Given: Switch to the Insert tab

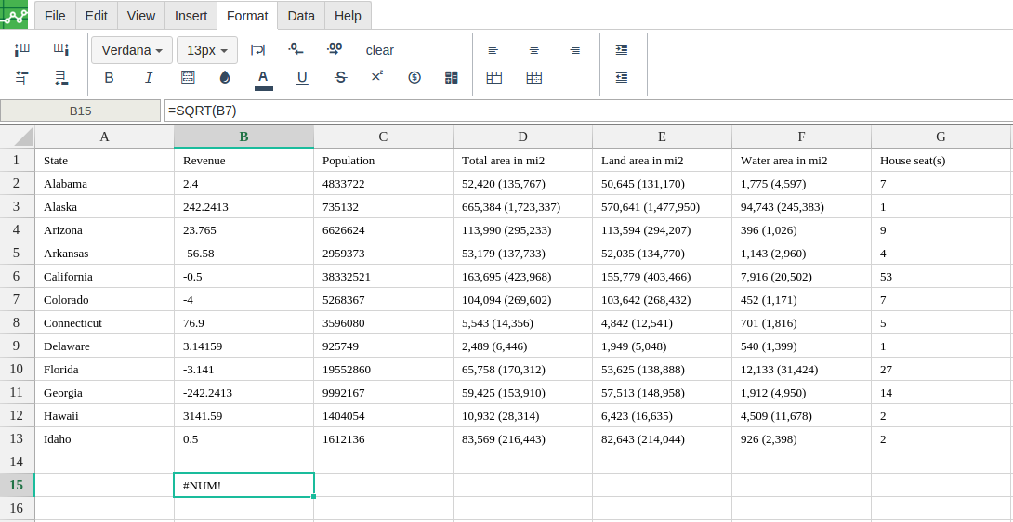Looking at the screenshot, I should [191, 16].
